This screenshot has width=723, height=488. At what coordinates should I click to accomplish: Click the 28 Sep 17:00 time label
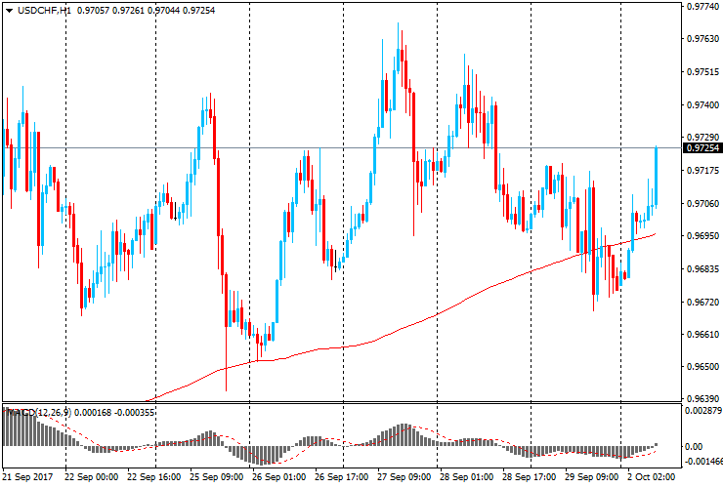pos(529,476)
